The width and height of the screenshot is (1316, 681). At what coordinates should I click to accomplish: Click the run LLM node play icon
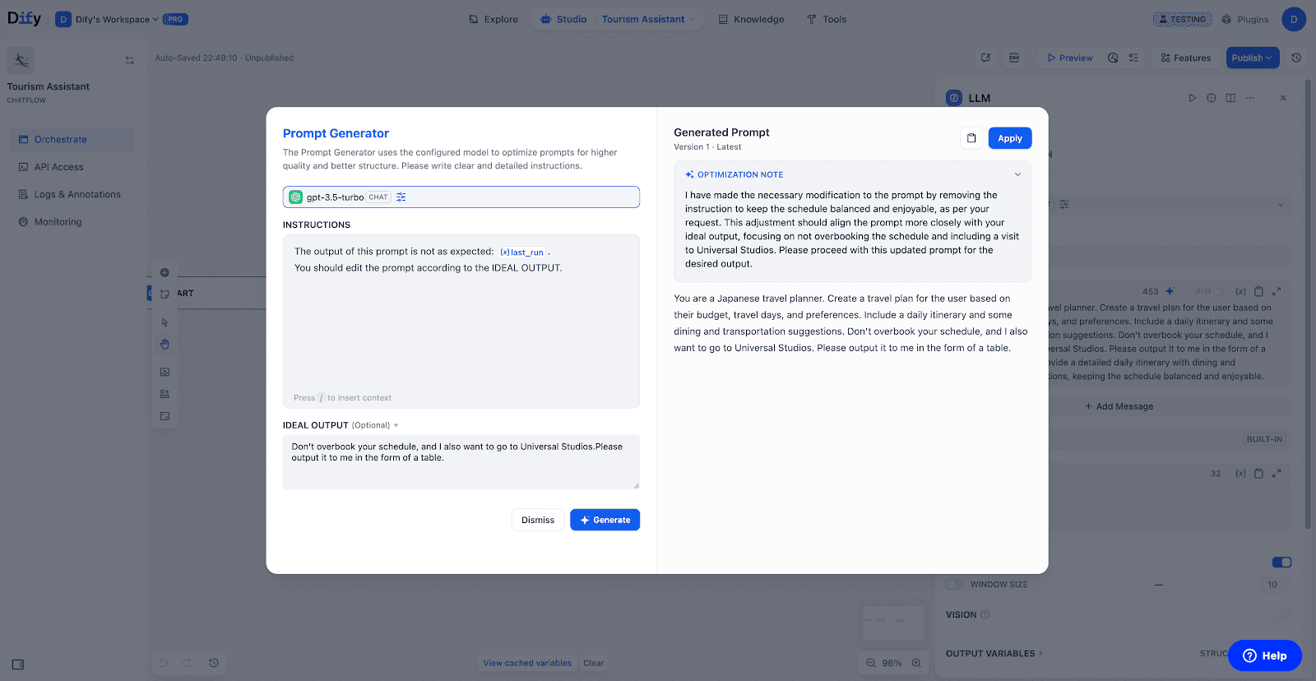[x=1192, y=98]
